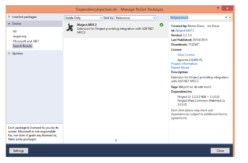Expand the Updates section
This screenshot has width=248, height=163.
[x=9, y=53]
